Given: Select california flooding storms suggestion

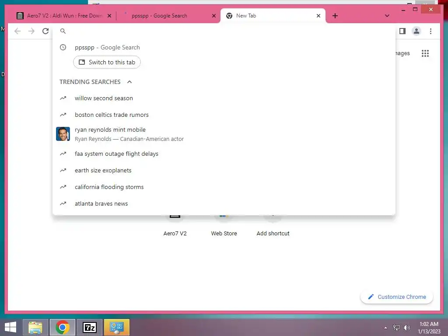Looking at the screenshot, I should tap(224, 187).
